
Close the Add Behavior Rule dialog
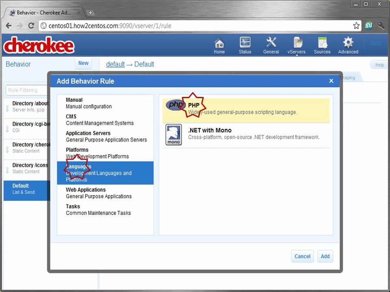(331, 81)
